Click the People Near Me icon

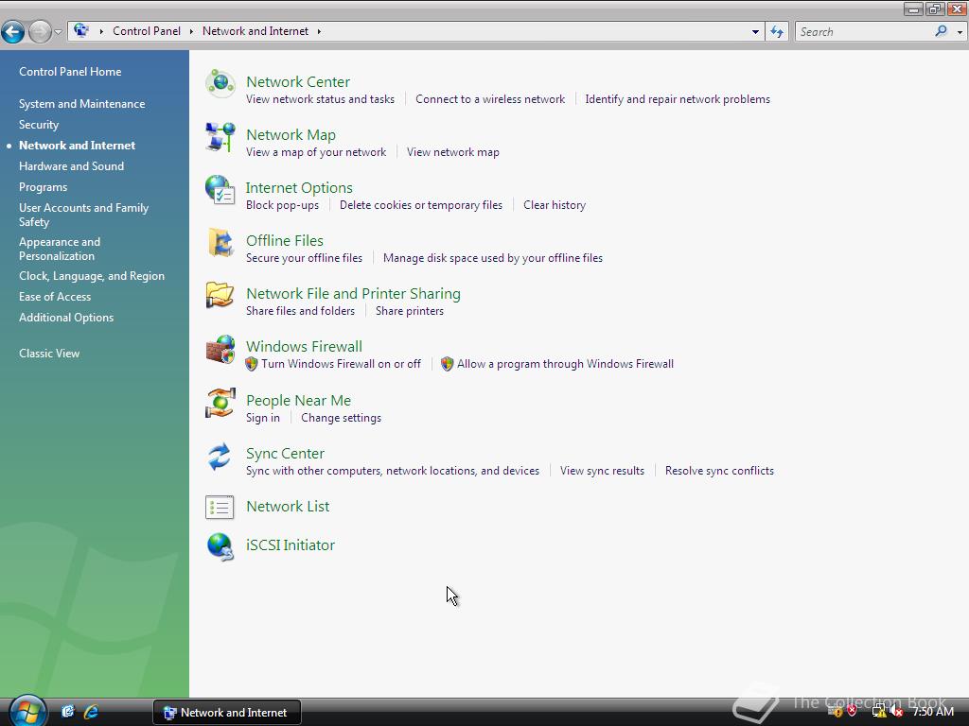[220, 403]
